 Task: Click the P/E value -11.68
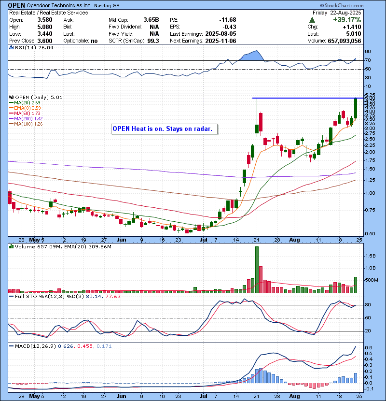click(228, 20)
